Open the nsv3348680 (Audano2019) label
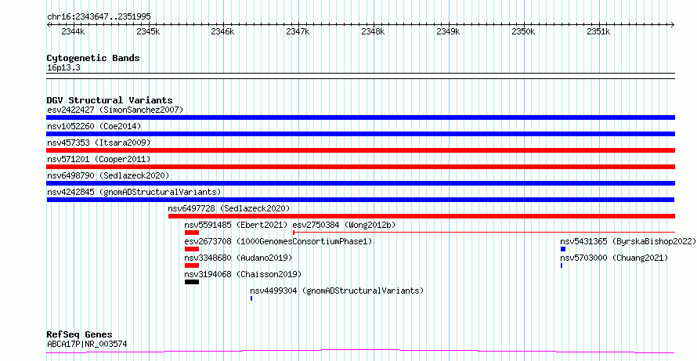Viewport: 697px width, 361px height. (x=238, y=258)
